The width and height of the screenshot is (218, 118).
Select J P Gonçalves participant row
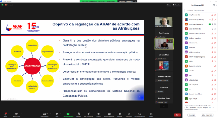(201, 85)
